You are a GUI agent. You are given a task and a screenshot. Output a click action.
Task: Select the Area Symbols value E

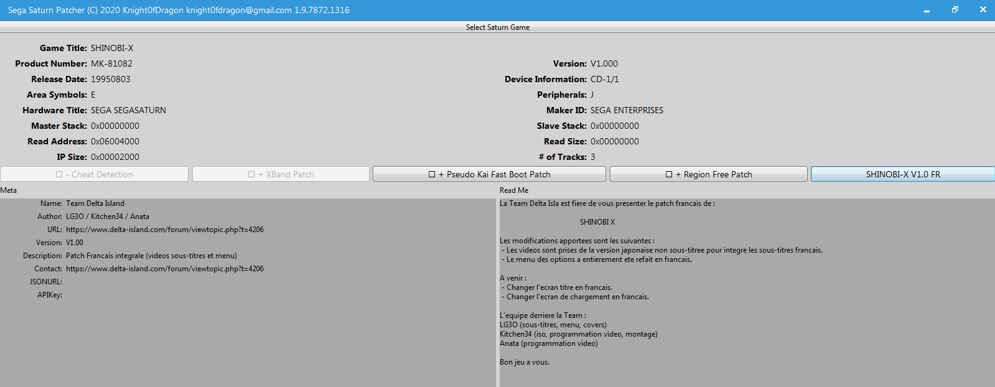(x=93, y=95)
